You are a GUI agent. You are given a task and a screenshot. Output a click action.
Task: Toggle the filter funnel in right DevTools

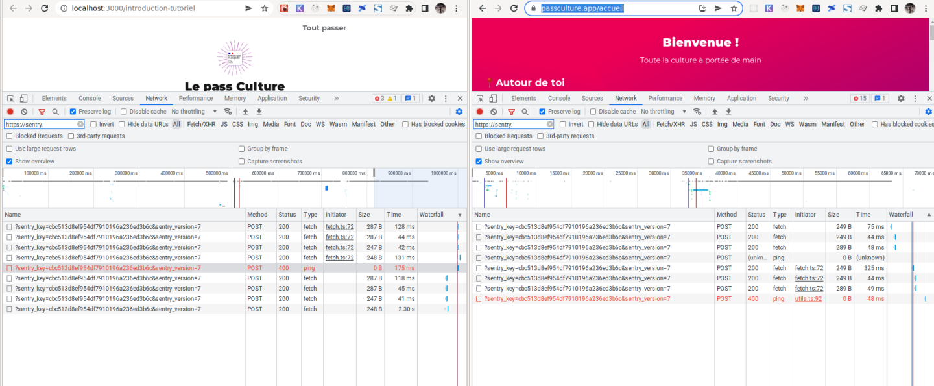tap(512, 112)
